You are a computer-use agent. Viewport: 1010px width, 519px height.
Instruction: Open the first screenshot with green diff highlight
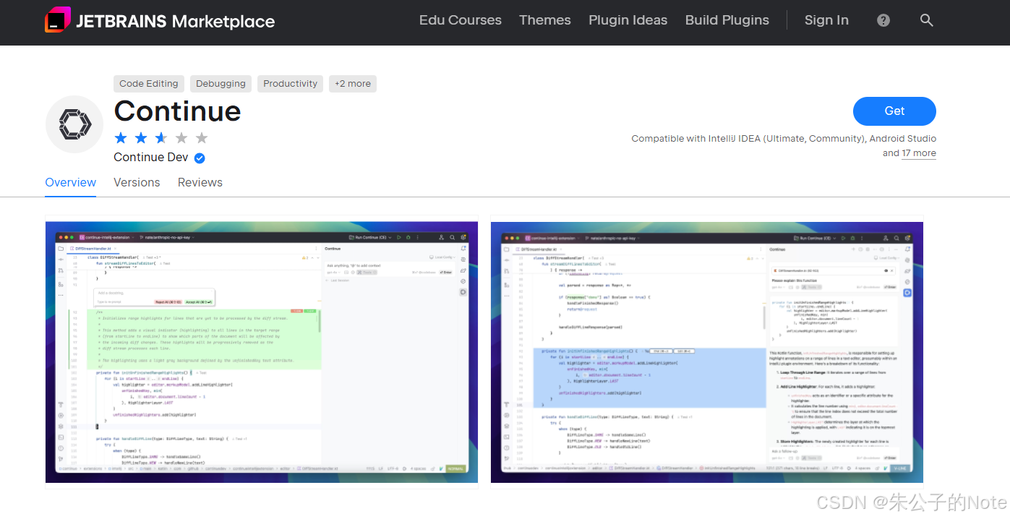[x=262, y=352]
